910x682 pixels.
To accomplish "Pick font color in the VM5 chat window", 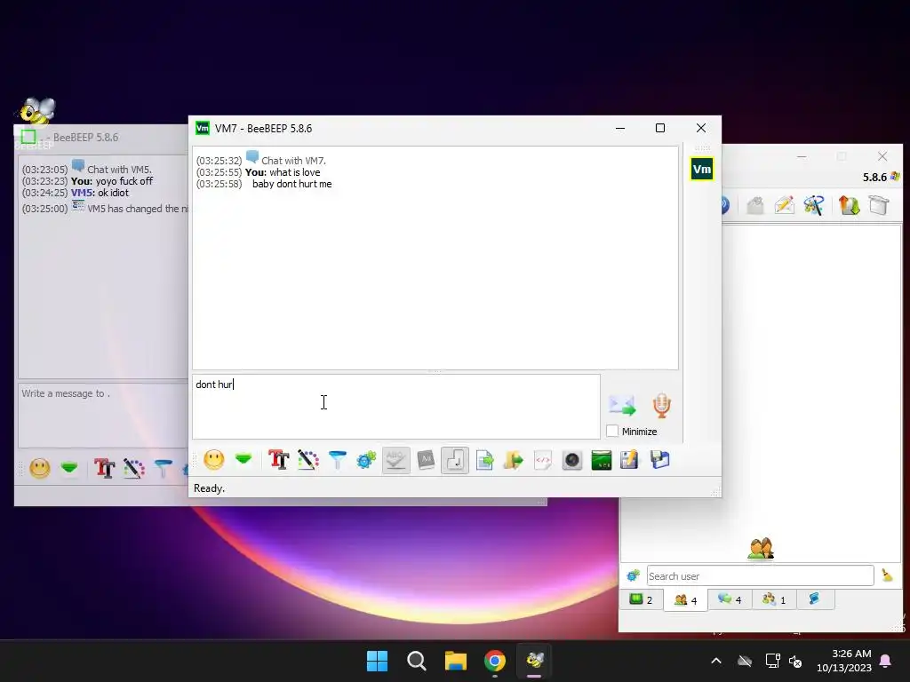I will point(134,468).
